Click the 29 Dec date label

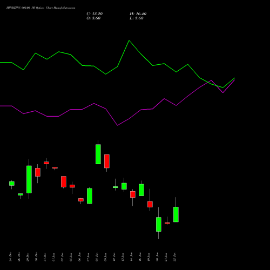[x=28, y=257]
